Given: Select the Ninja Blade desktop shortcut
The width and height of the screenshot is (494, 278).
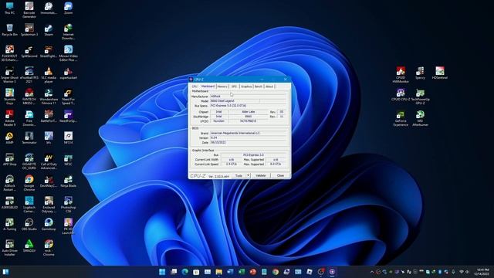Looking at the screenshot, I should 68,181.
